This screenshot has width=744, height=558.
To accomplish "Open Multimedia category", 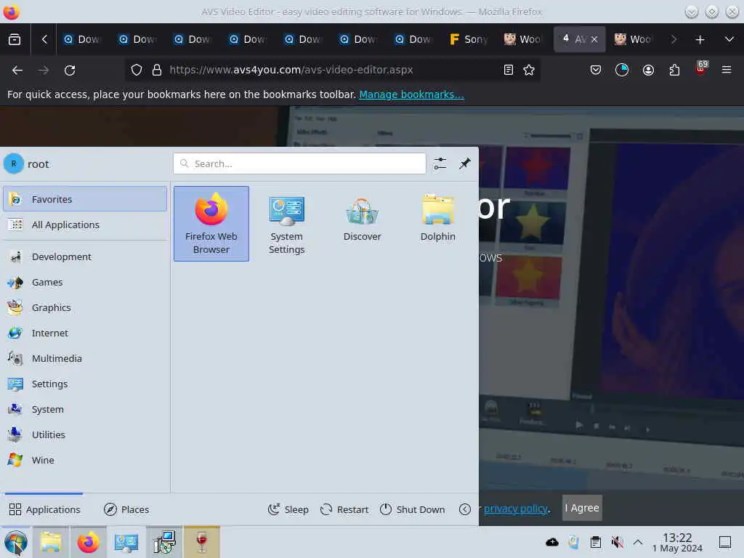I will [x=85, y=359].
